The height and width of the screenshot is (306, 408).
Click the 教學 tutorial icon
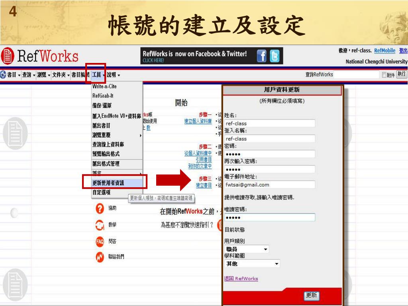(100, 225)
